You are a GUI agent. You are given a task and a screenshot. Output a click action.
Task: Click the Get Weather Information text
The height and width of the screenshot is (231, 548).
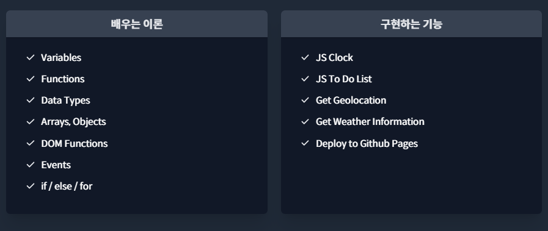370,122
